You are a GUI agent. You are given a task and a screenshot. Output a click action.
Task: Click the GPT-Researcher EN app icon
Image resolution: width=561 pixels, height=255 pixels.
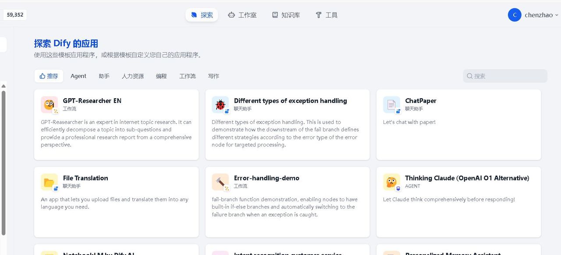tap(49, 104)
